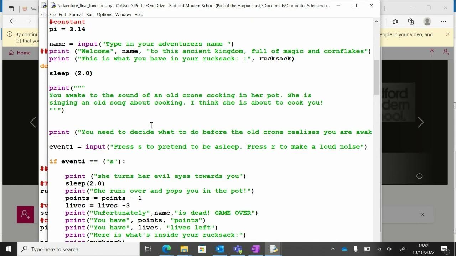Open the Wi-Fi network tray icon
456x256 pixels.
coord(379,249)
